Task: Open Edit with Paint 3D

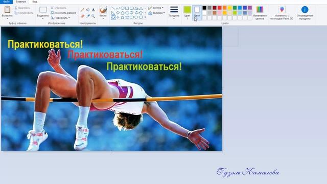Action: pos(282,13)
